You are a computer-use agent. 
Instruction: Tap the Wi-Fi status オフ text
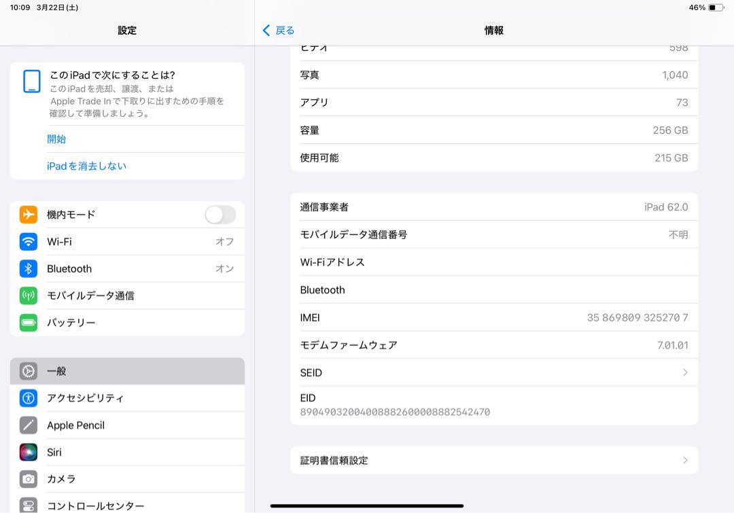225,241
